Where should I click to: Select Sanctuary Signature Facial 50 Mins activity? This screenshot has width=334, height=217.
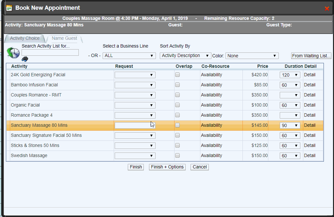pyautogui.click(x=46, y=135)
